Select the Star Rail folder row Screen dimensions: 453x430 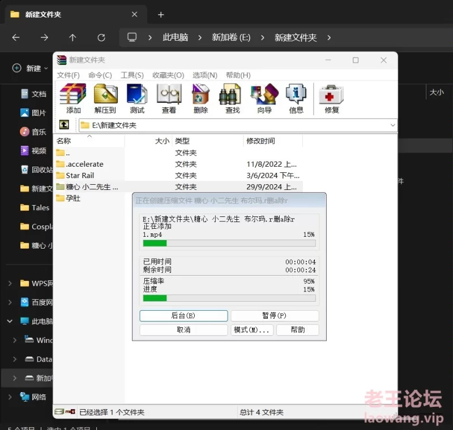(80, 175)
